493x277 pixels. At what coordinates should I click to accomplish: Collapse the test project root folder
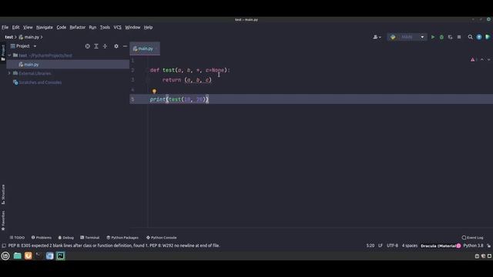click(x=9, y=55)
